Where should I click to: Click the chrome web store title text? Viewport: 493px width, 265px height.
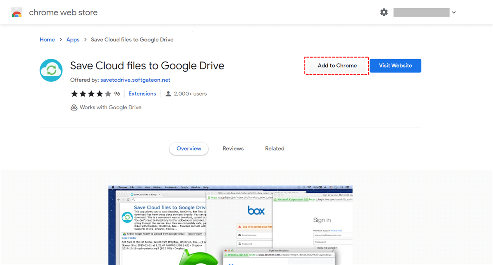coord(63,13)
